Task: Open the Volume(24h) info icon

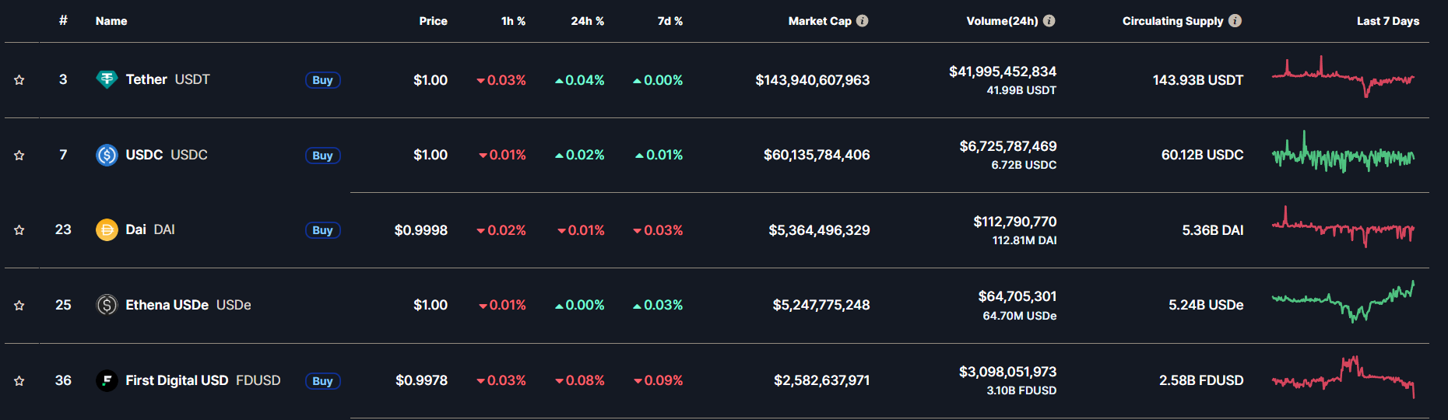Action: click(x=1049, y=21)
